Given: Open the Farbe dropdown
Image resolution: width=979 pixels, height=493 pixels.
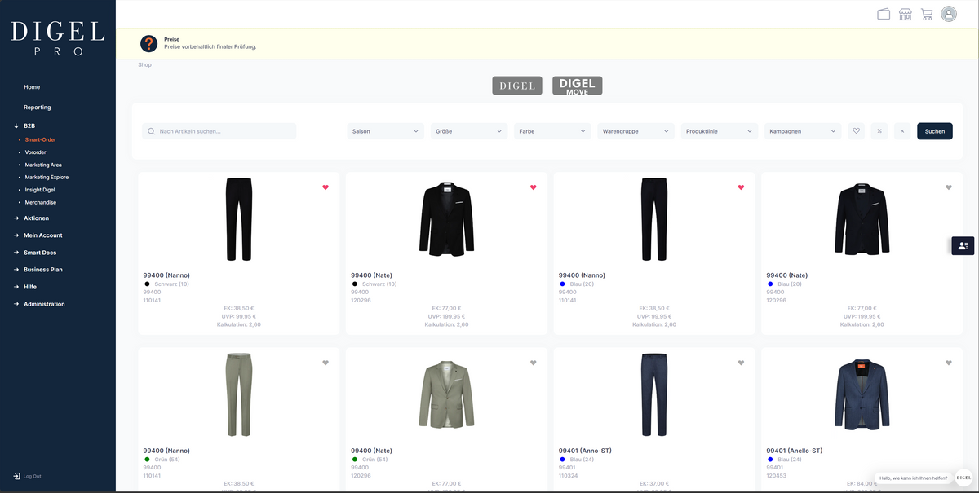Looking at the screenshot, I should (x=552, y=131).
